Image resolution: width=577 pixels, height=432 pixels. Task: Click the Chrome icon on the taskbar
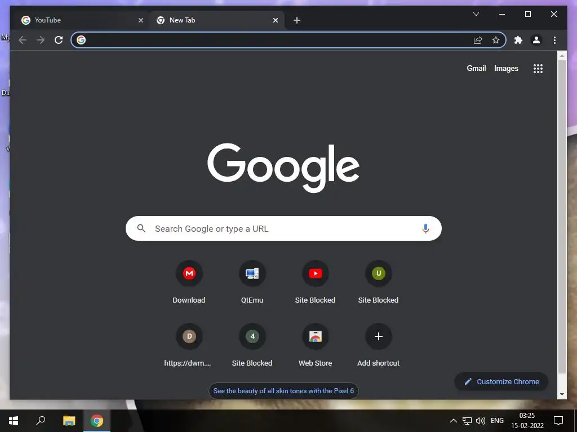pyautogui.click(x=97, y=421)
